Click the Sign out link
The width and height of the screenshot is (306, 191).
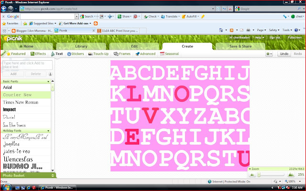point(274,37)
